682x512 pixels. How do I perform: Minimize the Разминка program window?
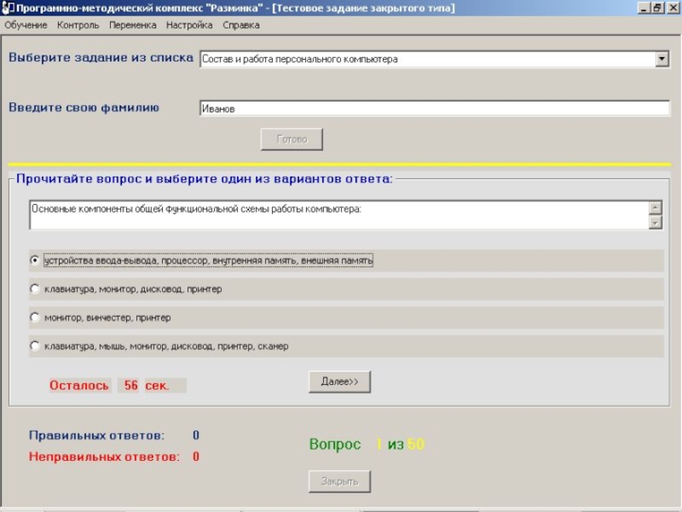click(644, 8)
